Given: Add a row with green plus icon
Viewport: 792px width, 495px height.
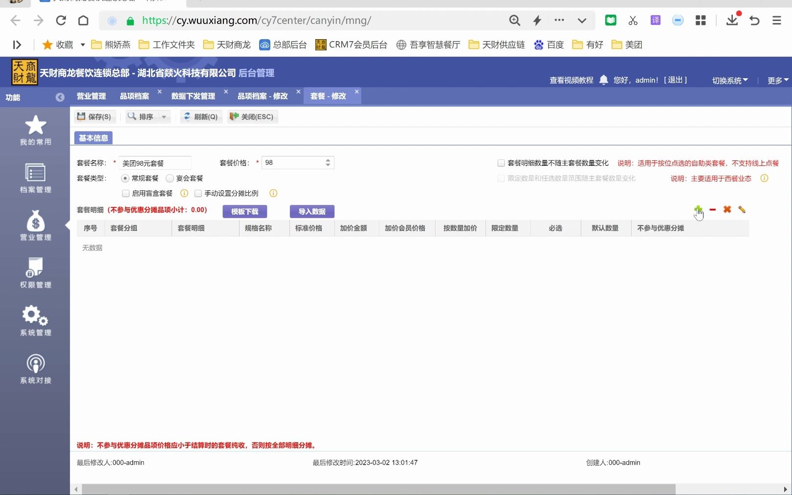Looking at the screenshot, I should (698, 209).
